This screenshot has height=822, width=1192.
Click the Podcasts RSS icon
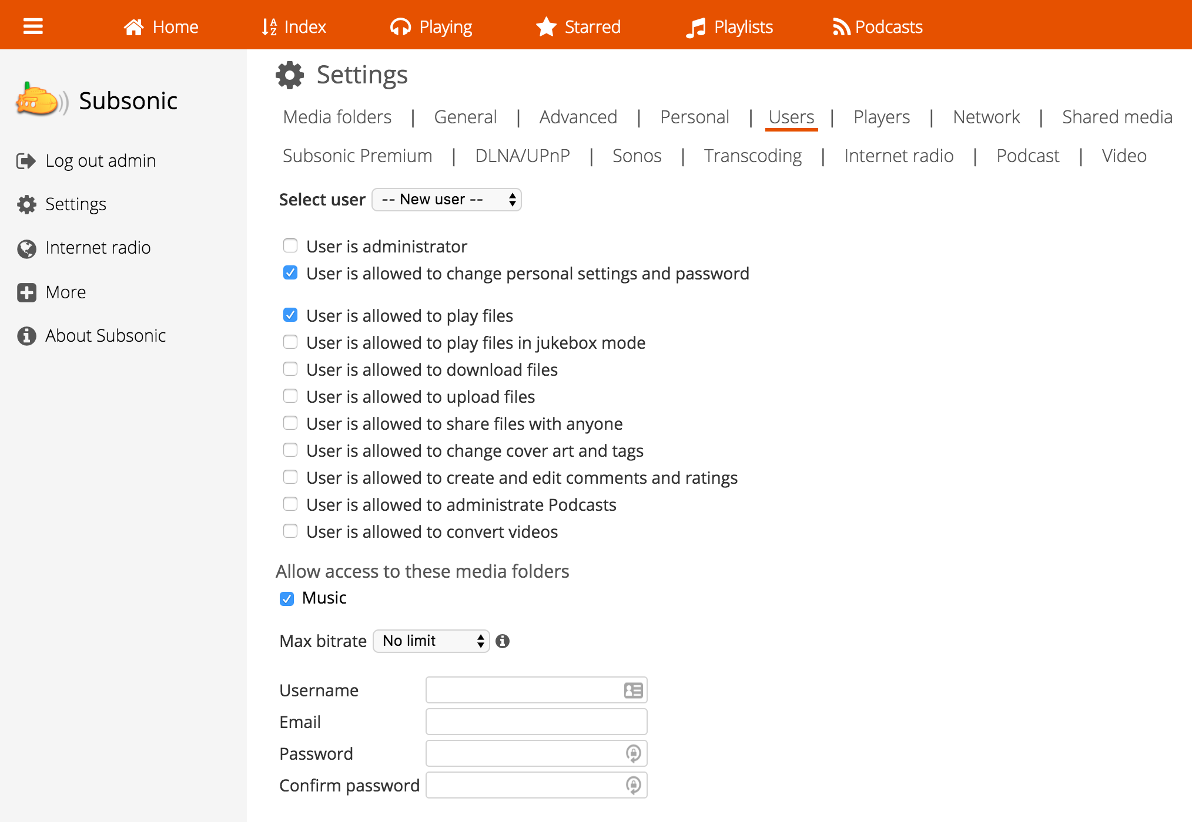(841, 27)
